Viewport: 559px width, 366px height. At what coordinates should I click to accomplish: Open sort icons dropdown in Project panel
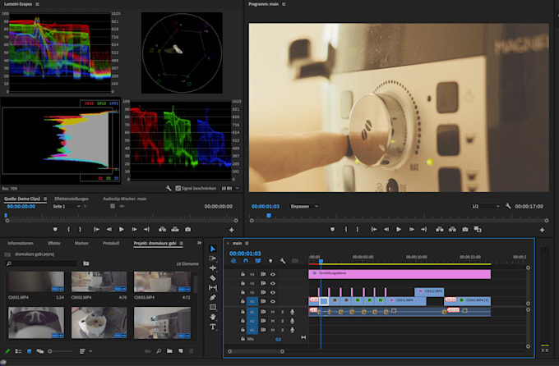point(85,351)
